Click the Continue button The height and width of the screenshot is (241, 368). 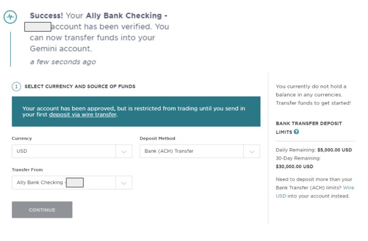tap(42, 210)
